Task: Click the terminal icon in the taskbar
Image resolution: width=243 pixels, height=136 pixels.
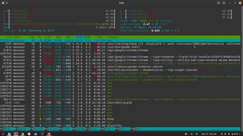Action: point(16,134)
